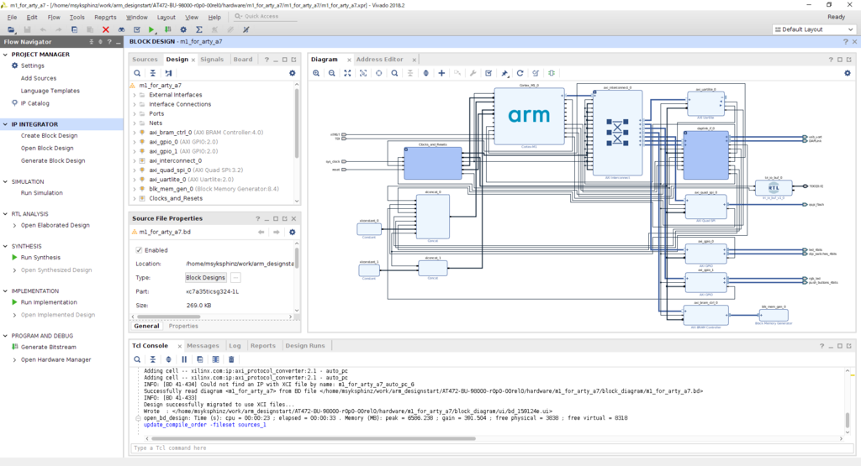
Task: Click Run Implementation in Flow Navigator
Action: (x=49, y=302)
